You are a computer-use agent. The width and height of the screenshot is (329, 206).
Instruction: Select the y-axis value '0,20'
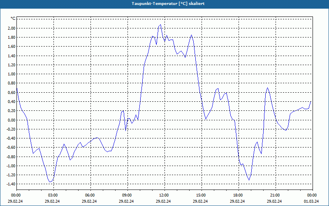click(x=12, y=111)
